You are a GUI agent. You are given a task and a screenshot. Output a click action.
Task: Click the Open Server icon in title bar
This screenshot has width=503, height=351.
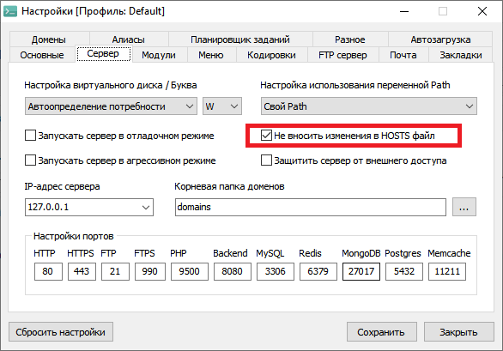tap(10, 11)
